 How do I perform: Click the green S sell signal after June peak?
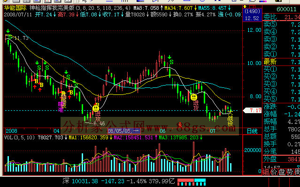(x=171, y=62)
